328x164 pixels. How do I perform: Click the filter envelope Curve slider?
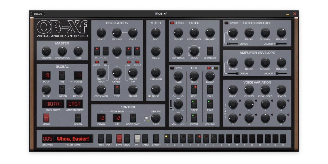point(233,44)
